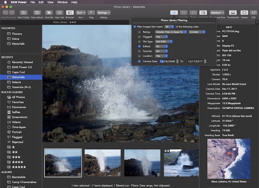Open the All match-rules dropdown
This screenshot has height=188, width=259.
click(x=169, y=27)
